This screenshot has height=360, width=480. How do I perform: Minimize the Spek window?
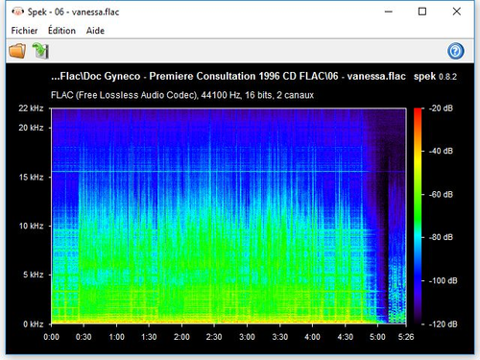389,12
